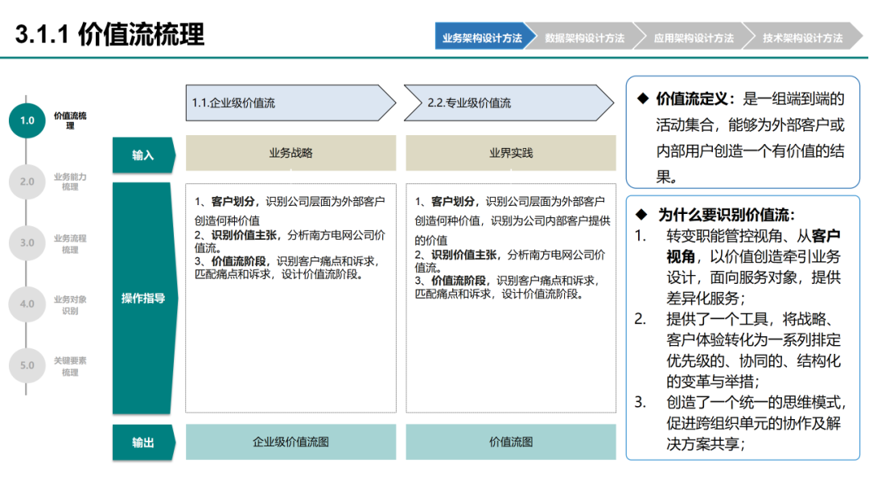Click the 3.1.1 价值流梳理 title

pyautogui.click(x=109, y=35)
